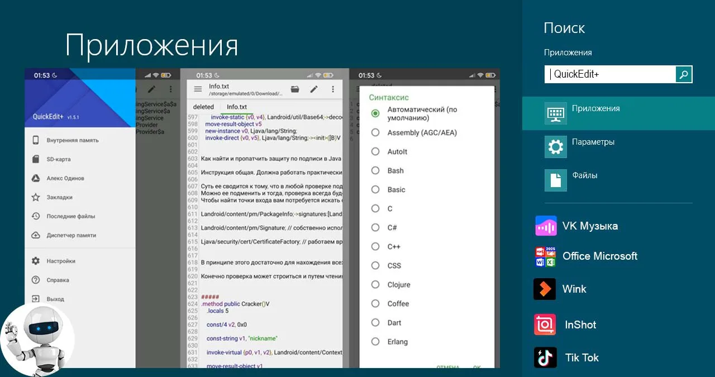Viewport: 715px width, 377px height.
Task: Click dimmed three-dot icon beside QuickEdit+ drawer
Action: pyautogui.click(x=170, y=89)
